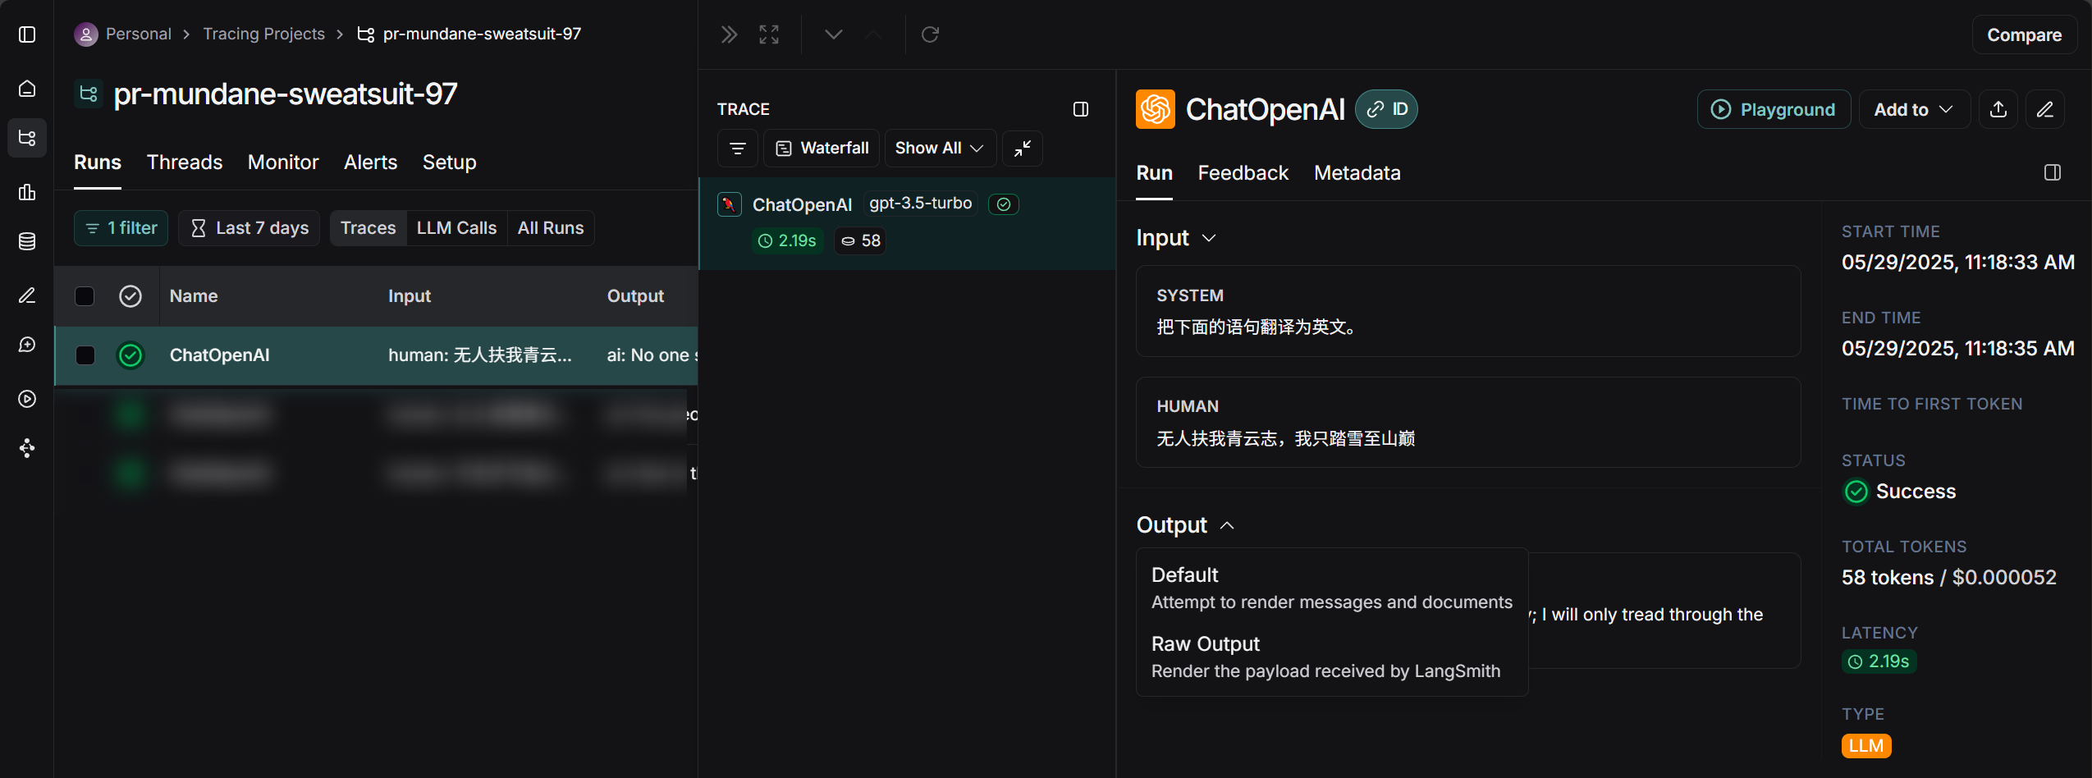
Task: Switch view to LLM Calls
Action: 456,228
